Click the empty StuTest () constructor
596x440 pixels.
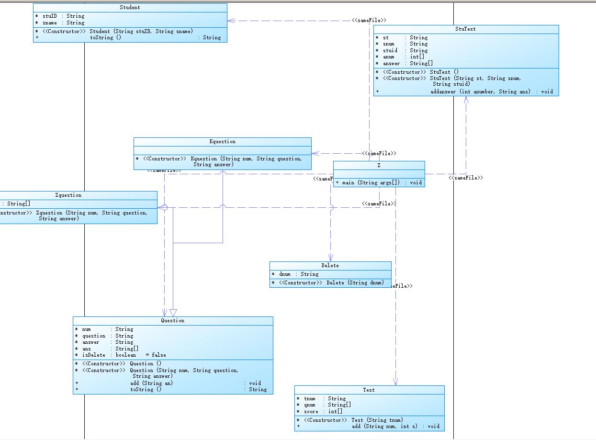(x=417, y=72)
